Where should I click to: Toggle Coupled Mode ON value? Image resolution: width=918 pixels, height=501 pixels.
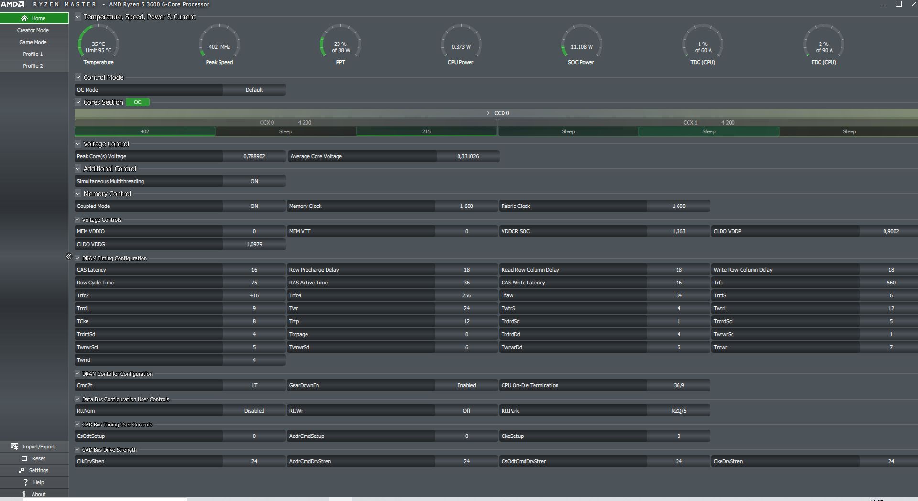coord(254,206)
